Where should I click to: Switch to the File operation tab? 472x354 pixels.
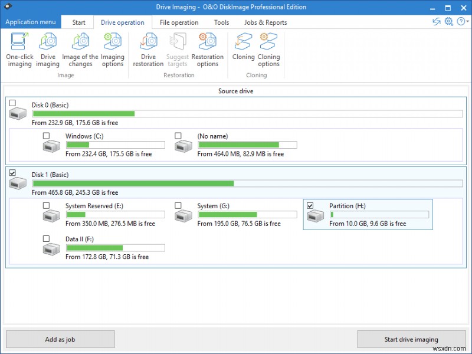pyautogui.click(x=179, y=22)
